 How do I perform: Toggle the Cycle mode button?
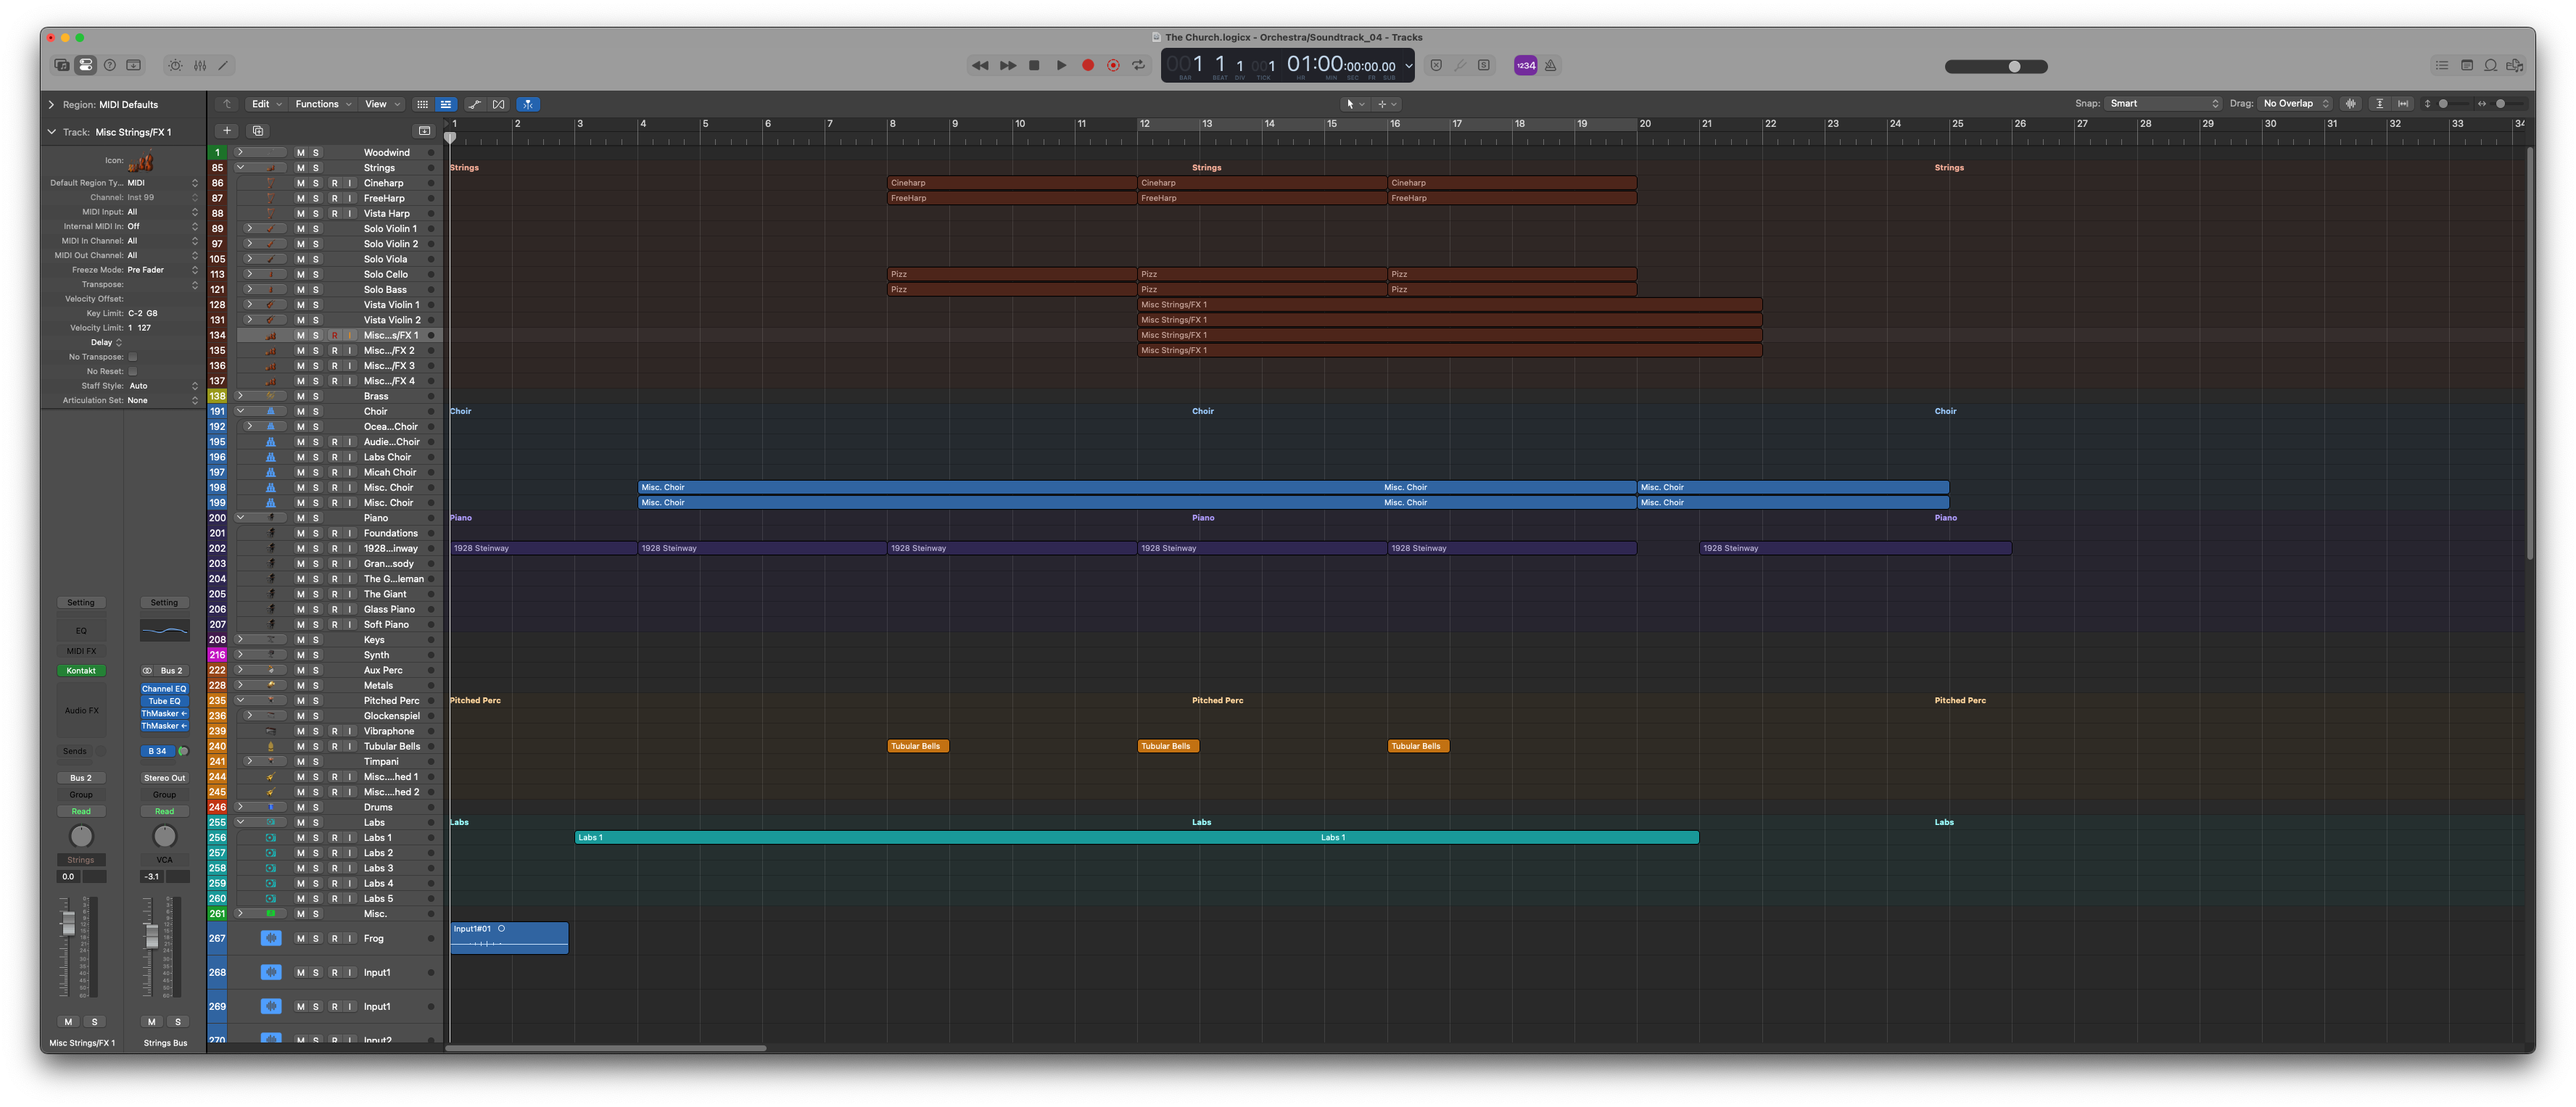pyautogui.click(x=1138, y=66)
